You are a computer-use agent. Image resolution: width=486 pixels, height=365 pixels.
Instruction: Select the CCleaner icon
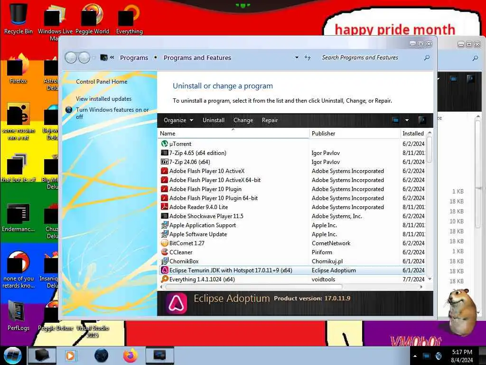[x=164, y=252]
